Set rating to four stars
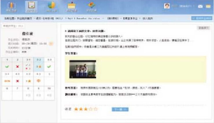Image resolution: width=214 pixels, height=123 pixels. pyautogui.click(x=91, y=109)
